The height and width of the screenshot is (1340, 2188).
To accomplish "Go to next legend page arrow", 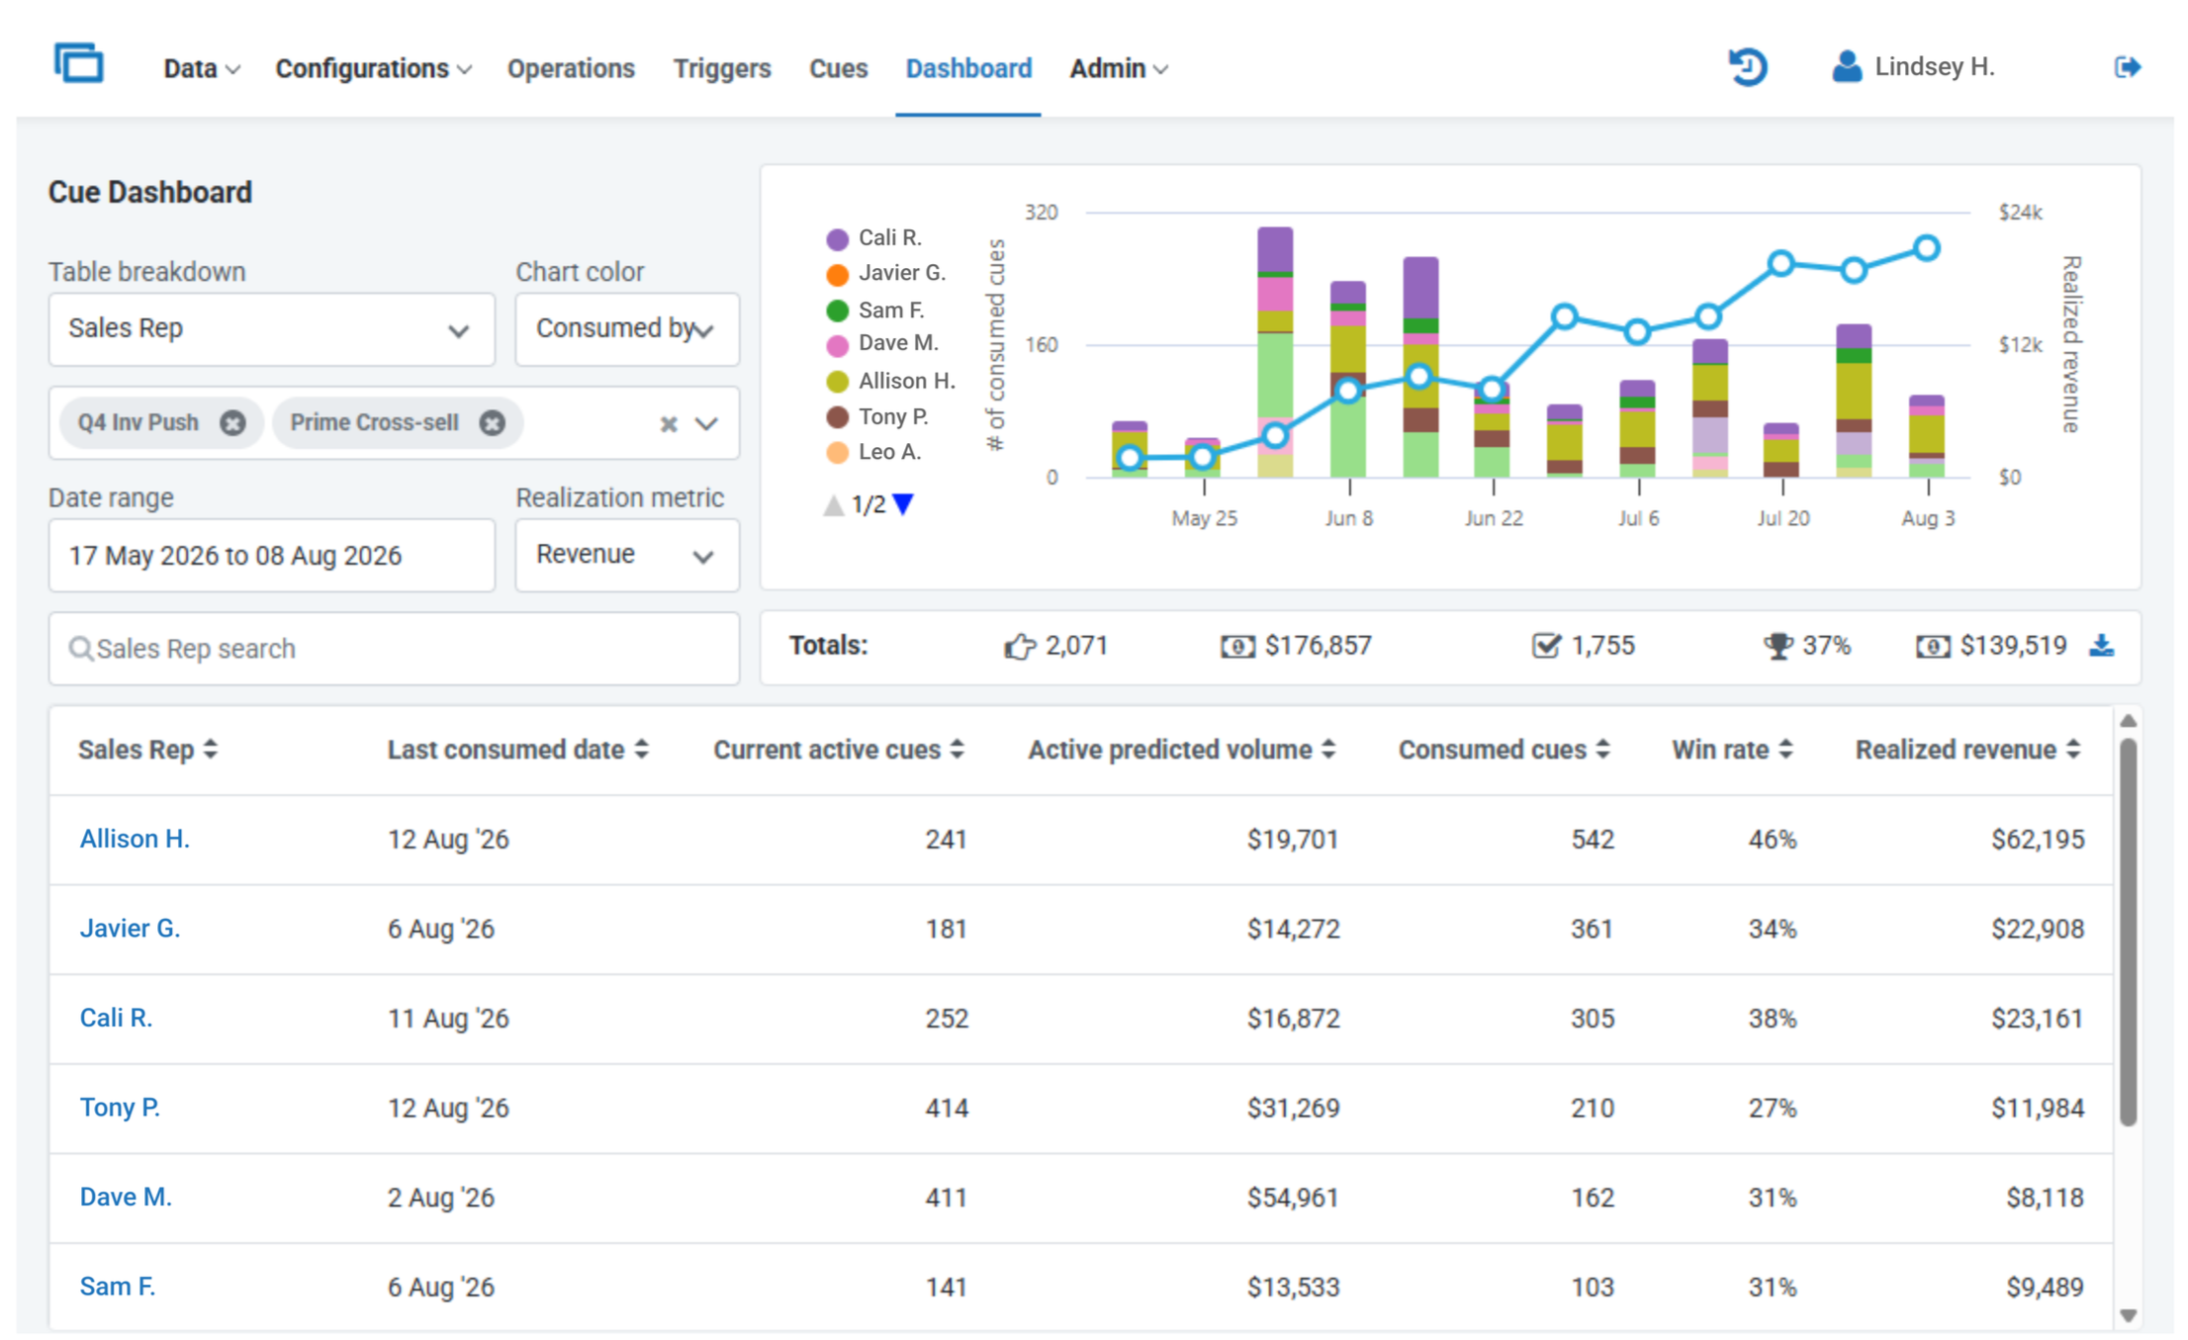I will tap(903, 505).
